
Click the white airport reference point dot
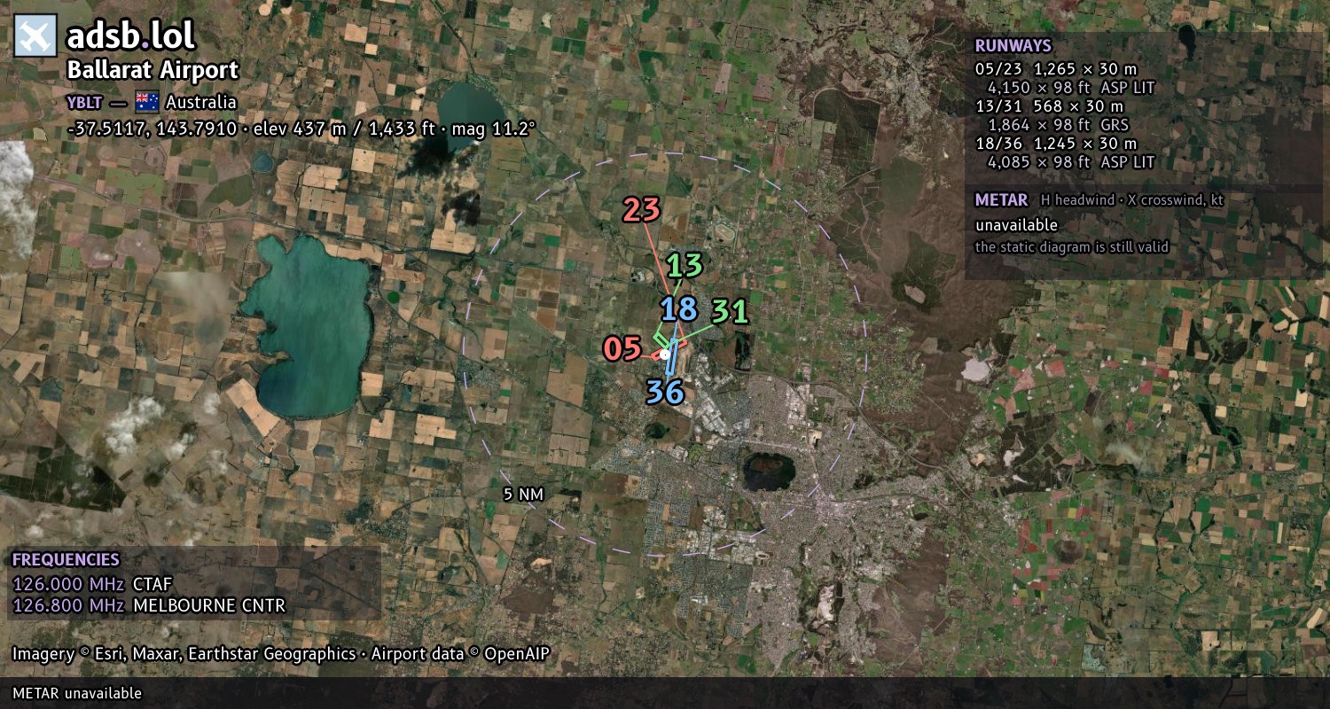coord(665,354)
